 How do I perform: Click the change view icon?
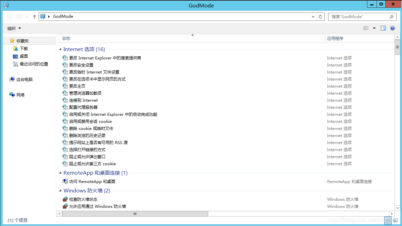[366, 28]
